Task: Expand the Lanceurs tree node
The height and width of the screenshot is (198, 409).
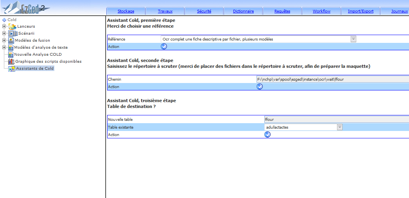Action: (x=4, y=27)
